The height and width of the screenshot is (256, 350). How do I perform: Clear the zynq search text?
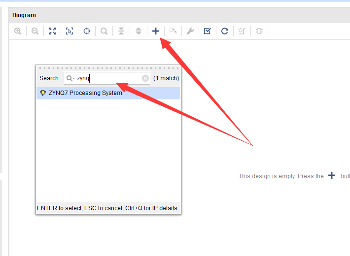pyautogui.click(x=145, y=78)
